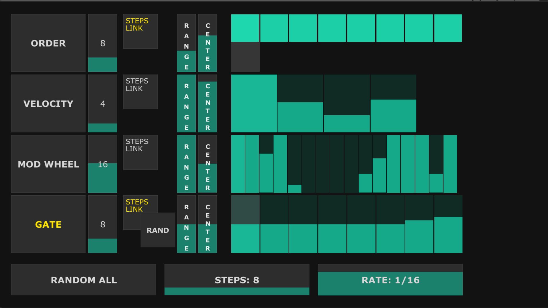Click the RANGE slider in the Velocity row
The width and height of the screenshot is (548, 308).
coord(186,103)
